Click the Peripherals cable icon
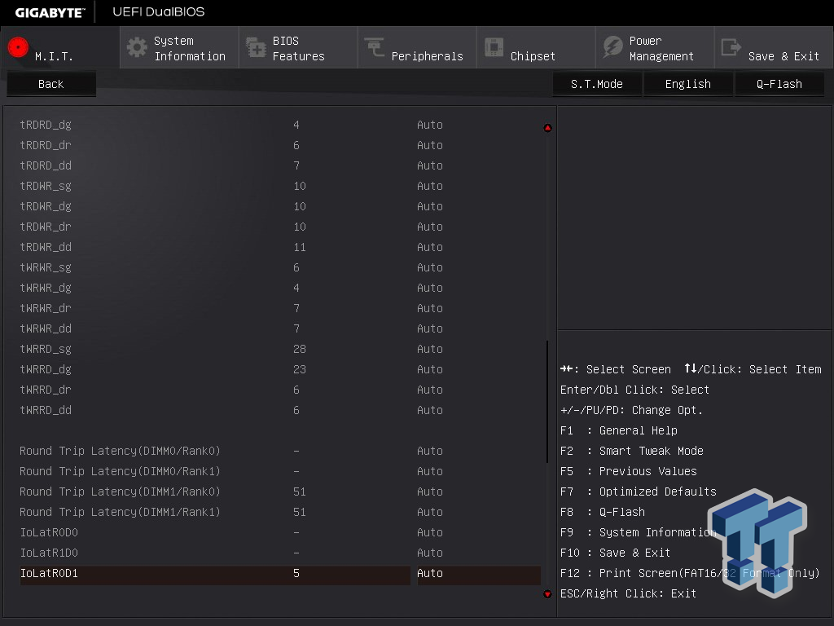 (375, 46)
